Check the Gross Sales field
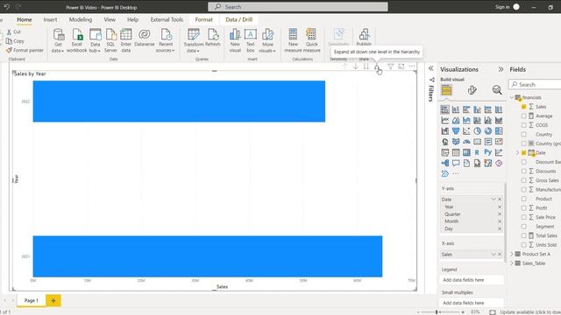 point(524,180)
